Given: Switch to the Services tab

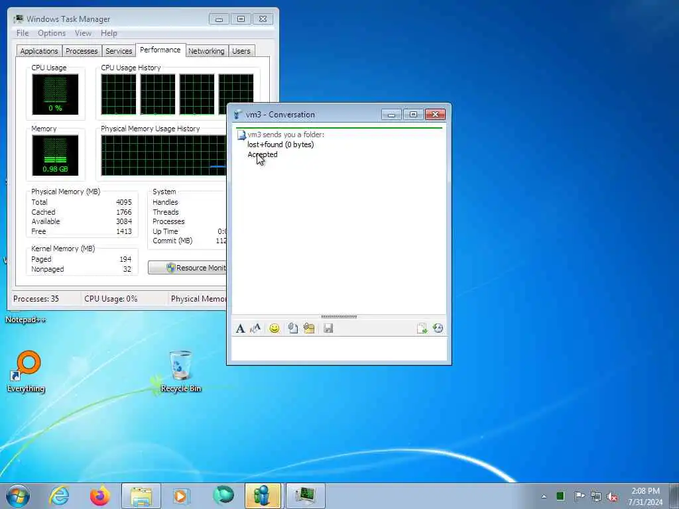Looking at the screenshot, I should 119,51.
